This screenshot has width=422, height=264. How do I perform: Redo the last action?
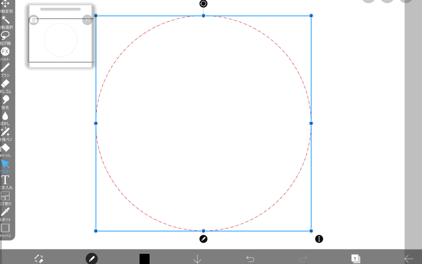pos(303,259)
